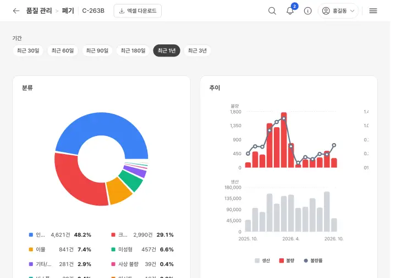
Task: Click the 미성형 legend label
Action: tap(125, 249)
